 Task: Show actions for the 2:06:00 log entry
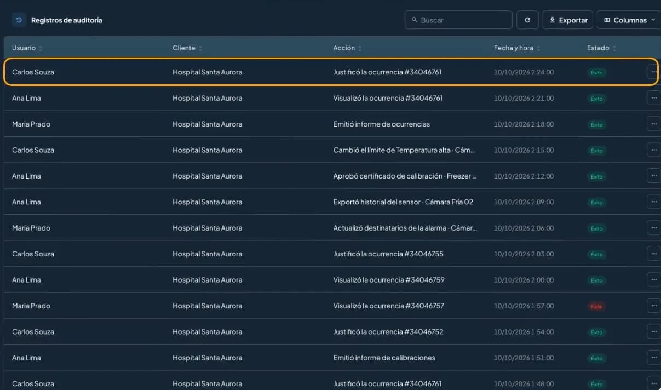[653, 228]
